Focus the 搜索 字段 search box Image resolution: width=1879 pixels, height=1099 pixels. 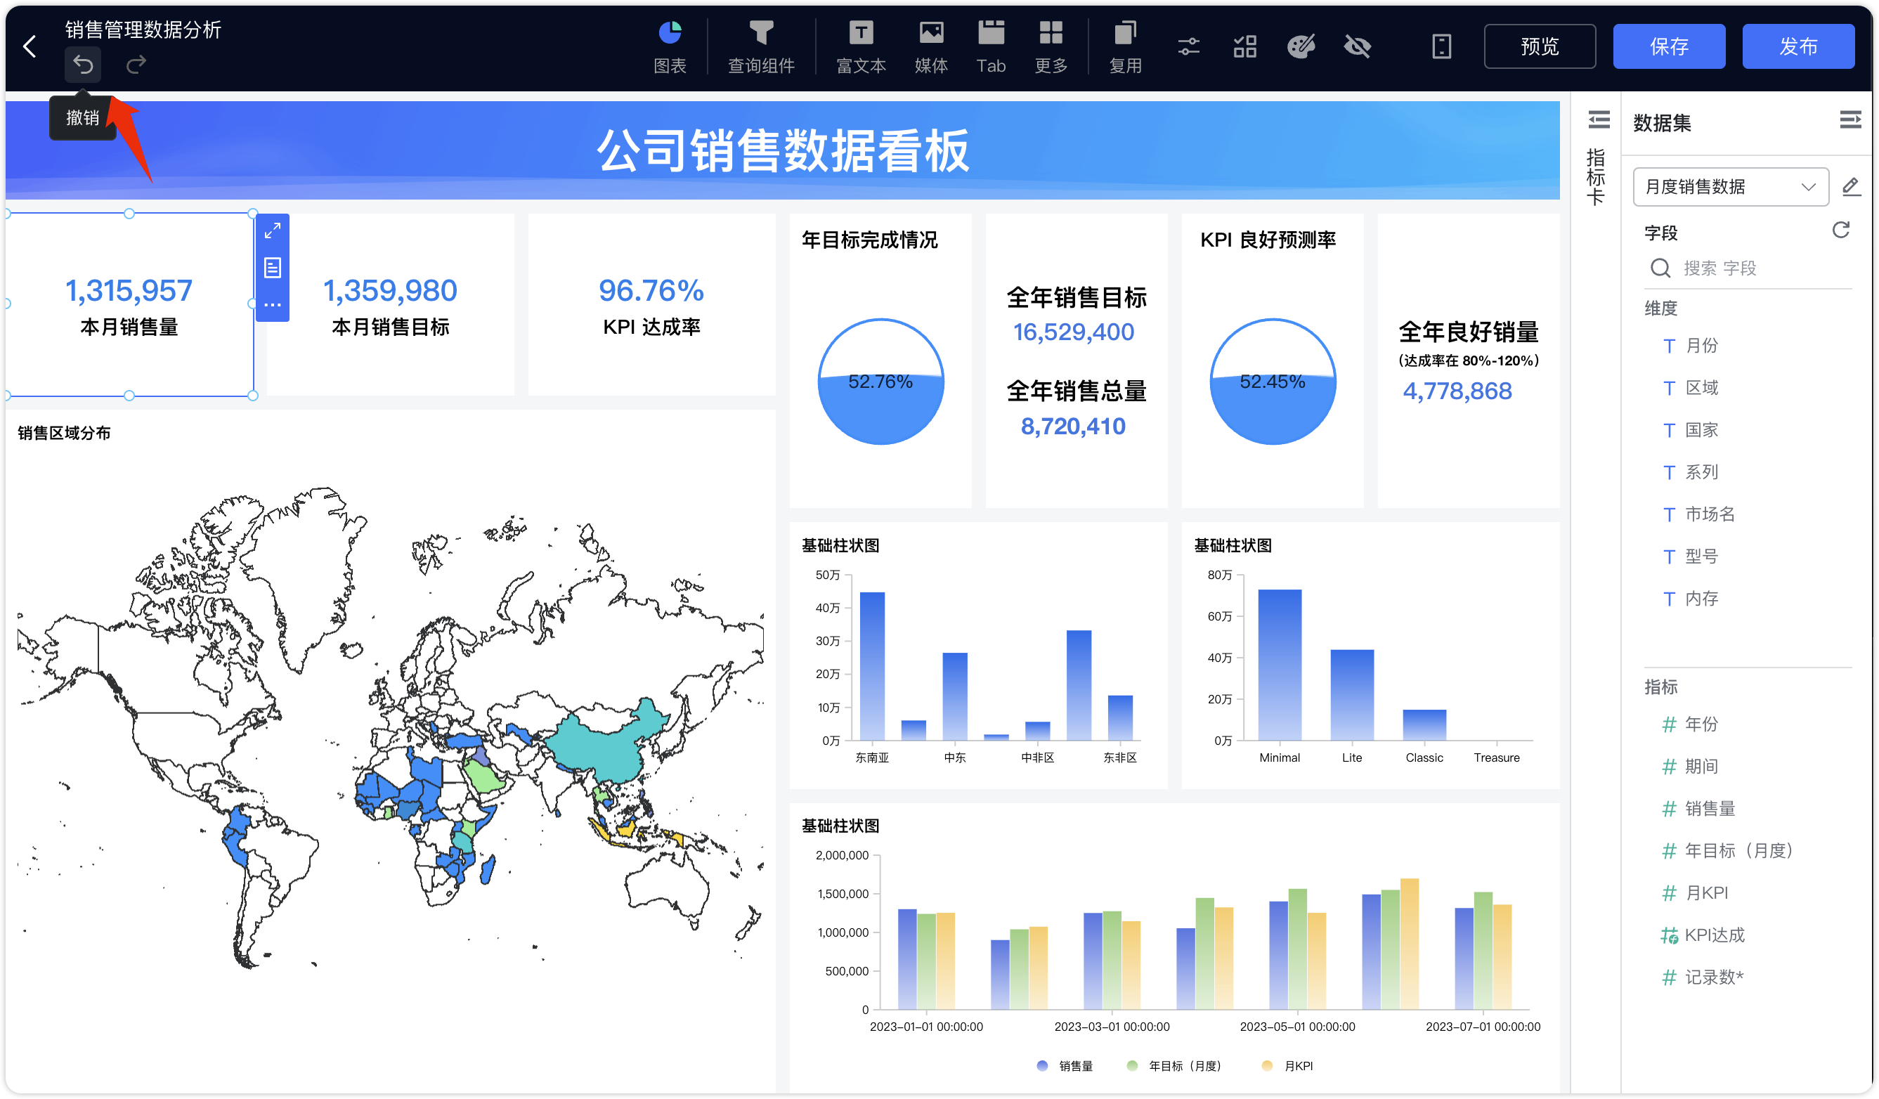(1748, 268)
